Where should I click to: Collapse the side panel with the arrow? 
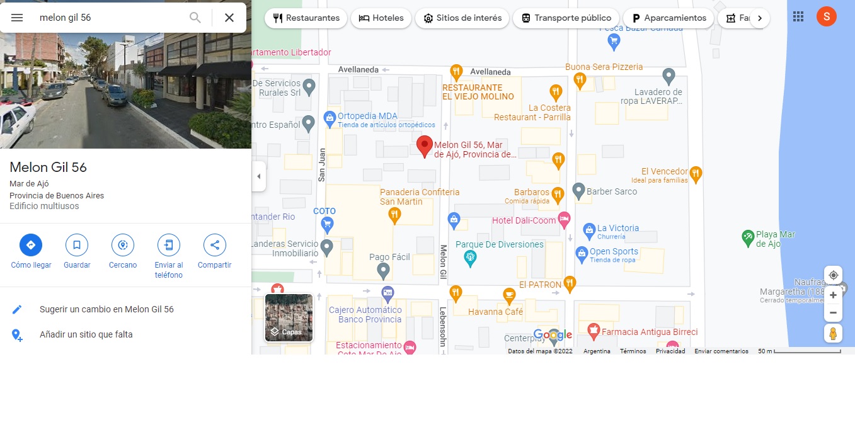point(258,176)
